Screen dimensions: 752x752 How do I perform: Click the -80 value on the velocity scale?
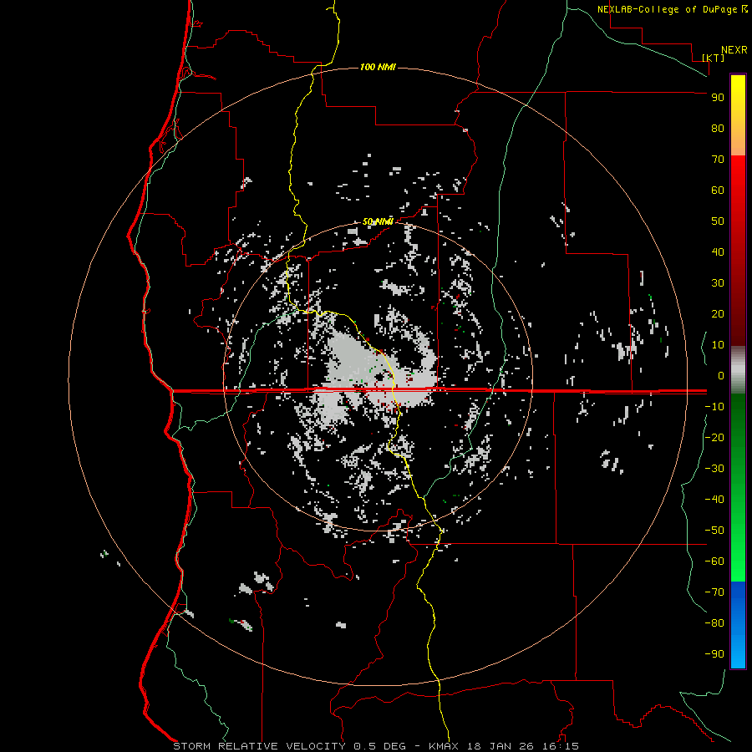click(714, 623)
